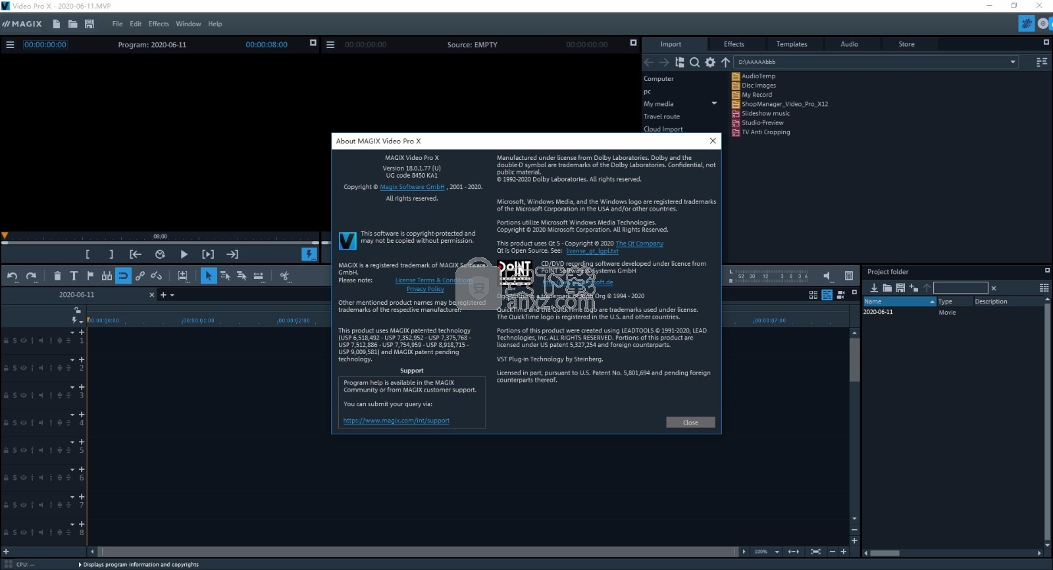The image size is (1053, 570).
Task: Click the play range loop clock icon
Action: pyautogui.click(x=160, y=254)
